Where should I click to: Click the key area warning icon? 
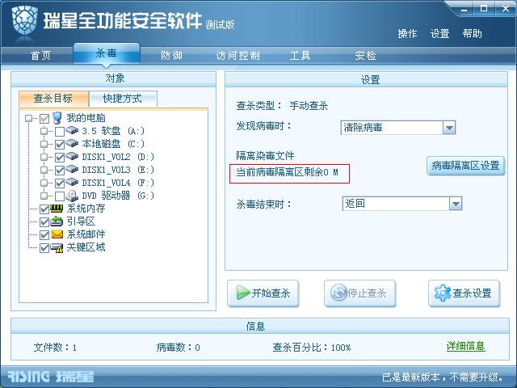point(57,247)
